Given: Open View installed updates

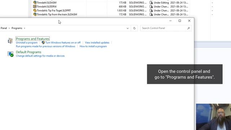Looking at the screenshot, I should [97, 43].
